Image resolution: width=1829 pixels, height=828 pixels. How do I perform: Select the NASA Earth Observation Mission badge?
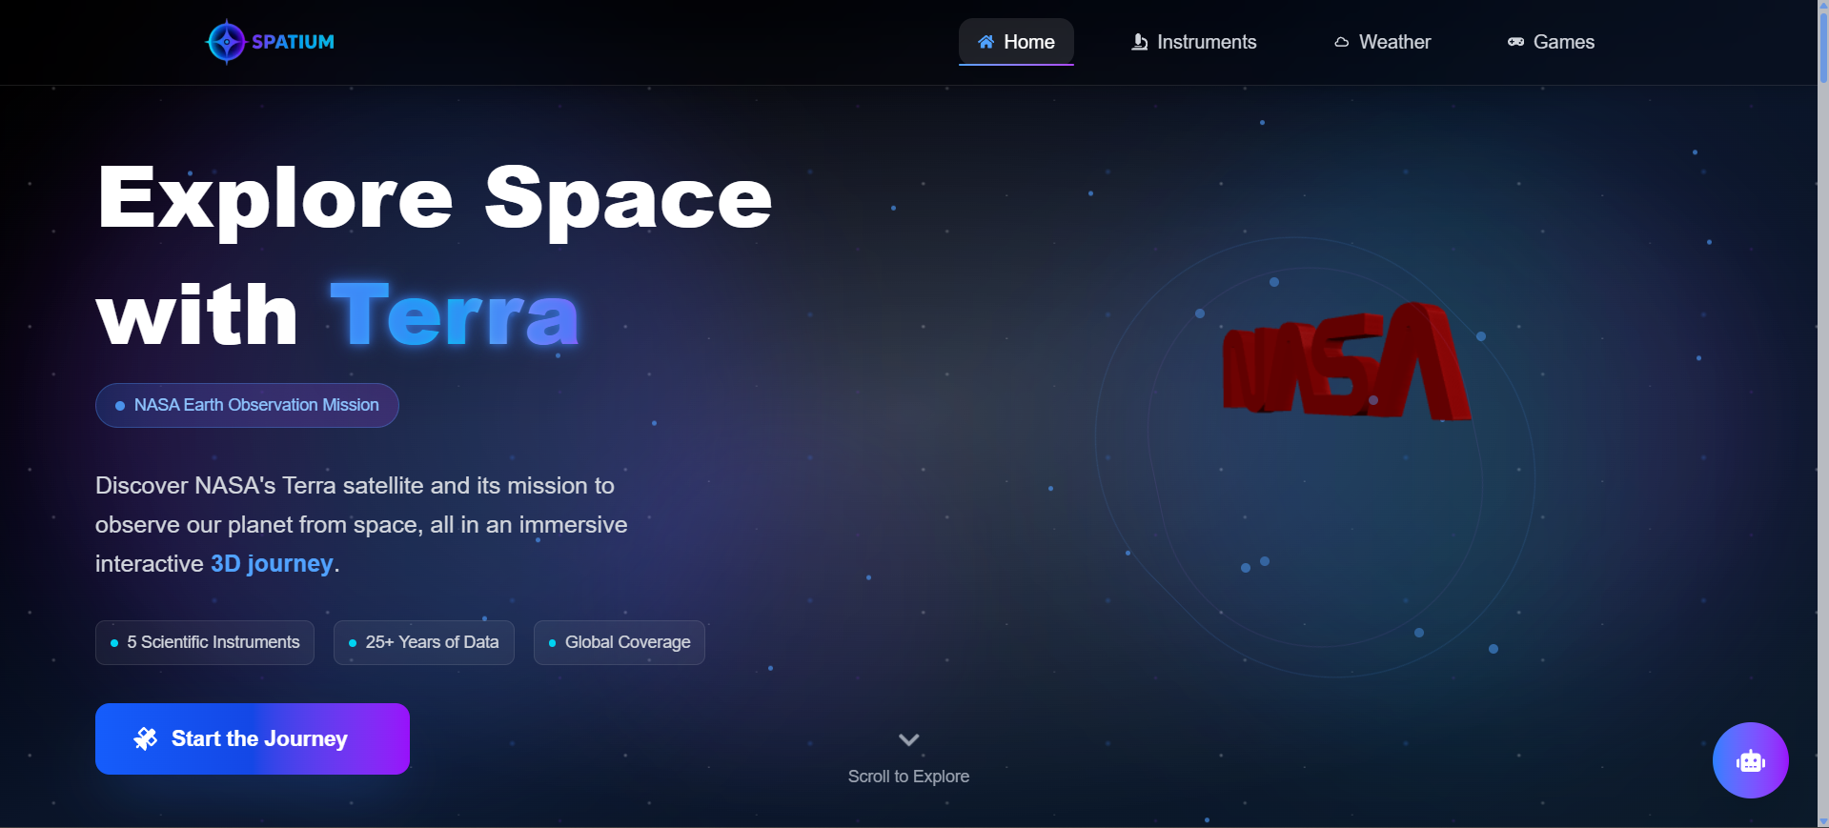point(247,405)
